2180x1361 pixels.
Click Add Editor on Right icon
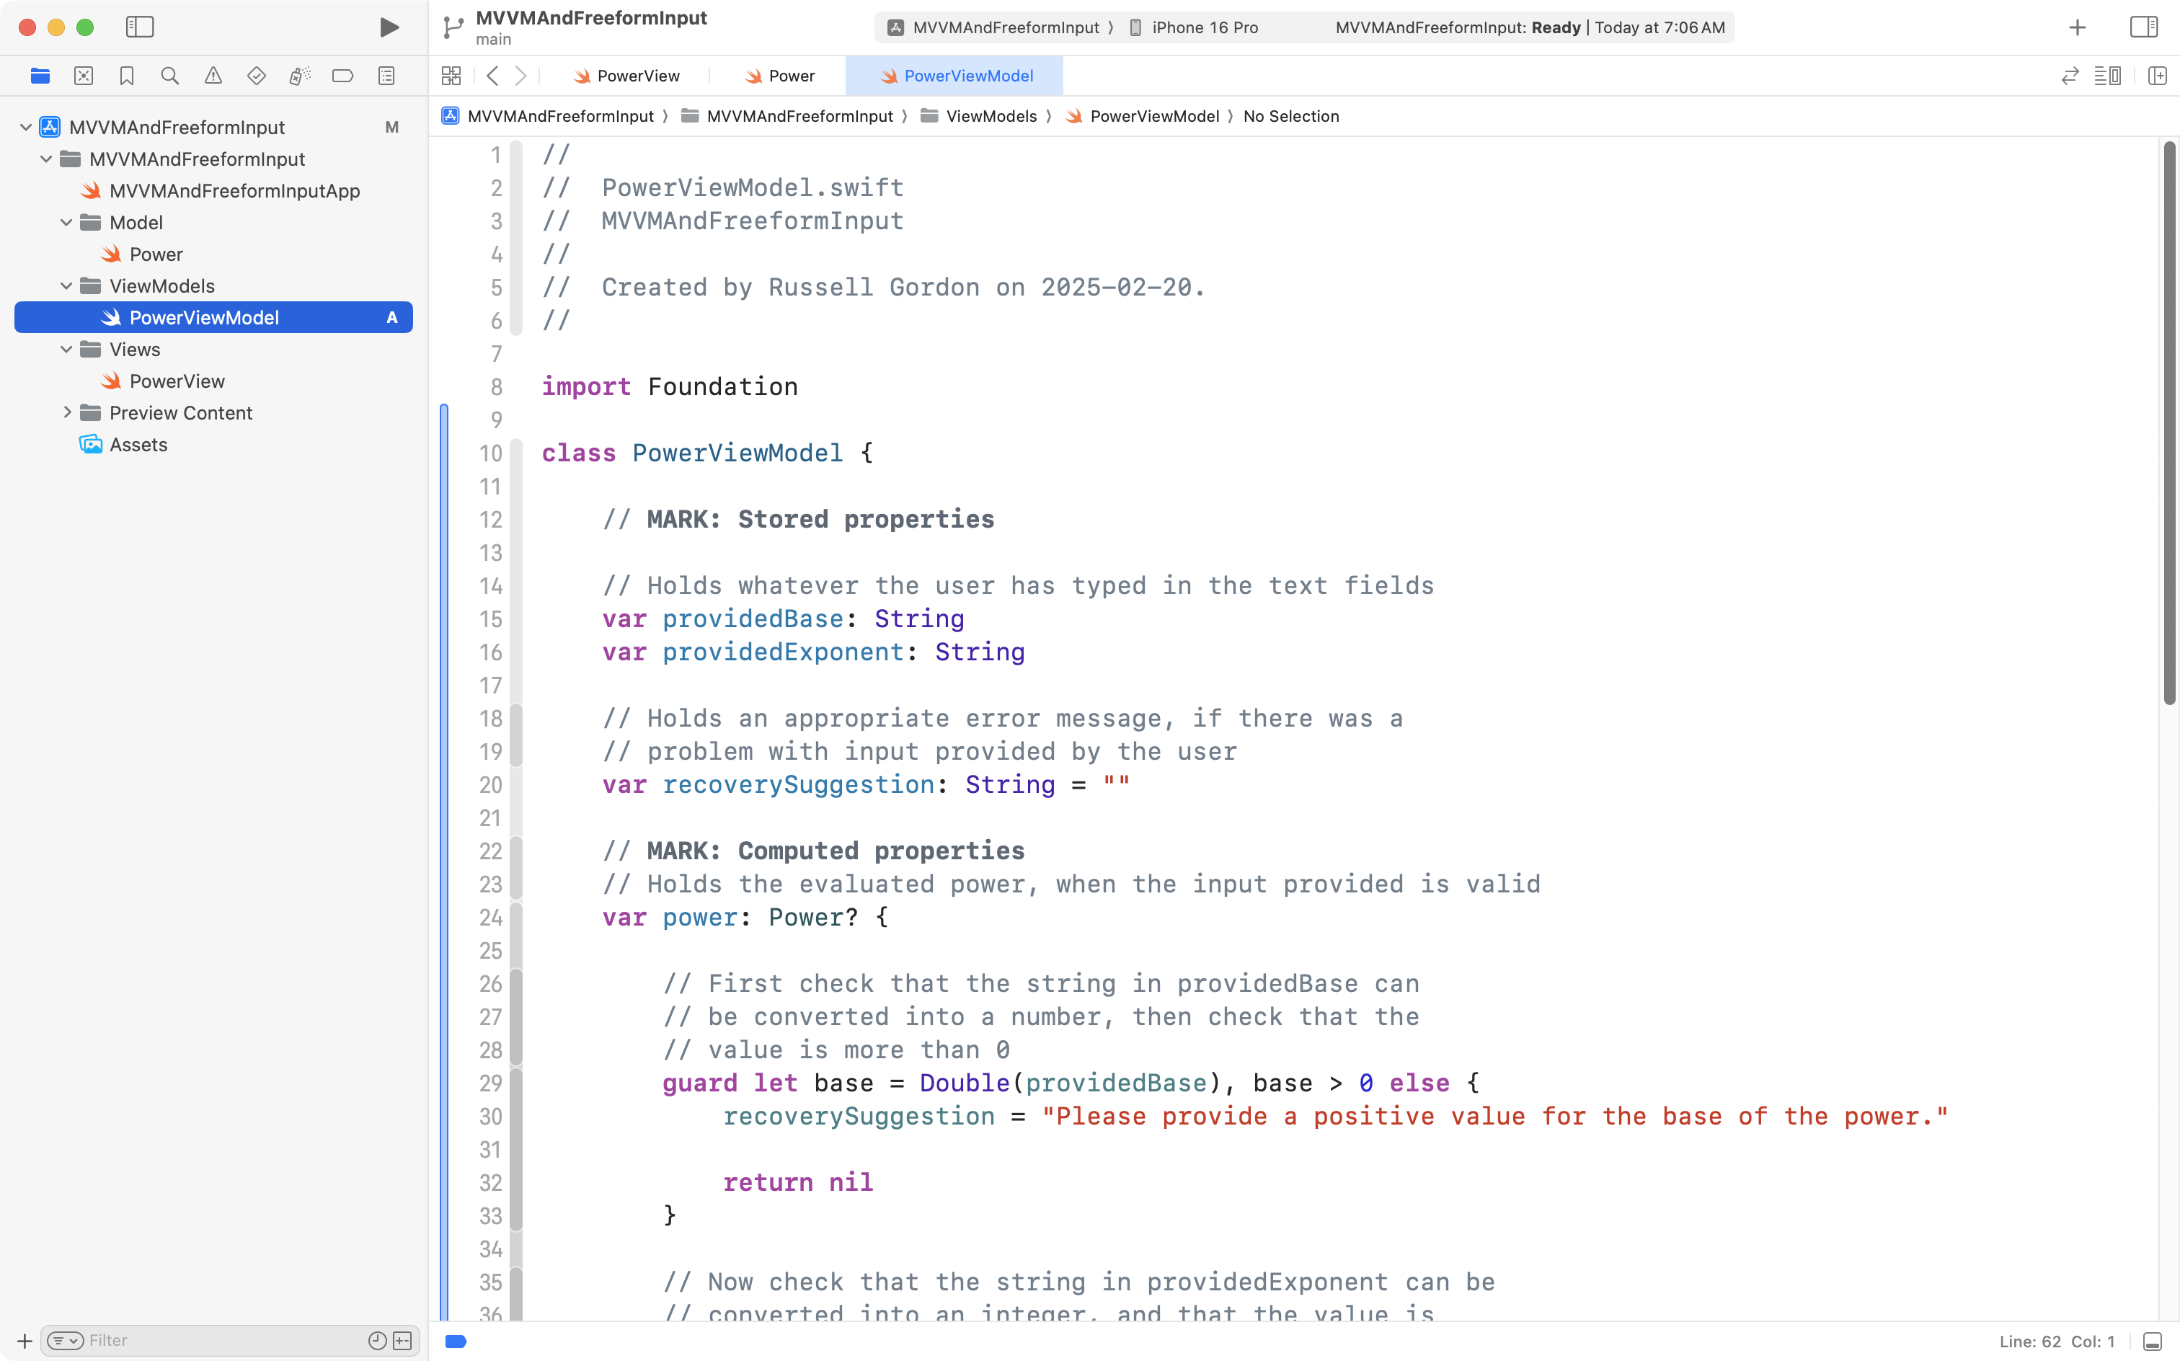point(2157,76)
